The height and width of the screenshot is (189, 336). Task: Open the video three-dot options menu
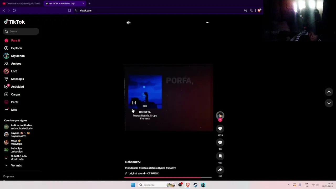(x=207, y=23)
